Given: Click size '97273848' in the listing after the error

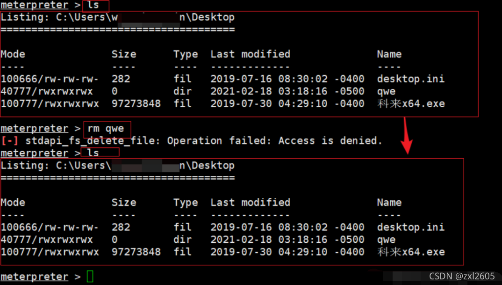Looking at the screenshot, I should click(136, 252).
